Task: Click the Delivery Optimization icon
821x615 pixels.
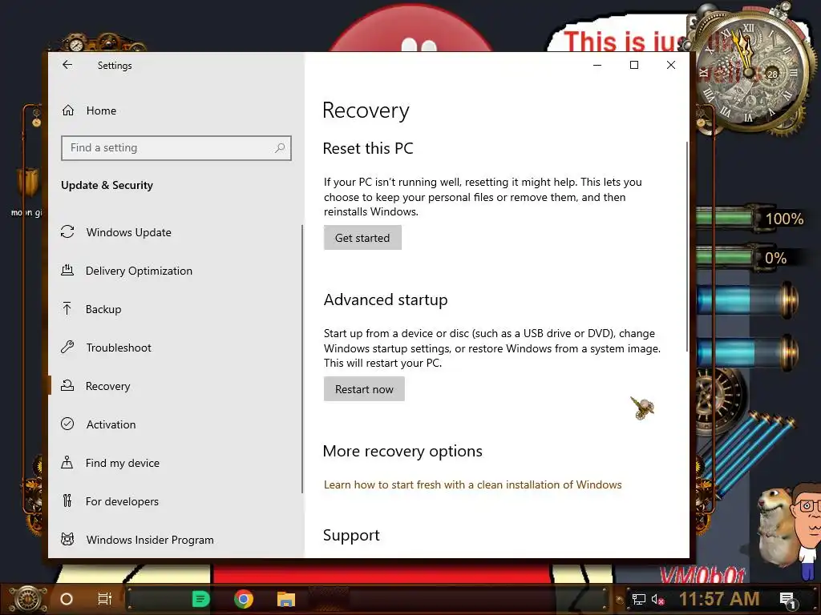Action: coord(67,271)
